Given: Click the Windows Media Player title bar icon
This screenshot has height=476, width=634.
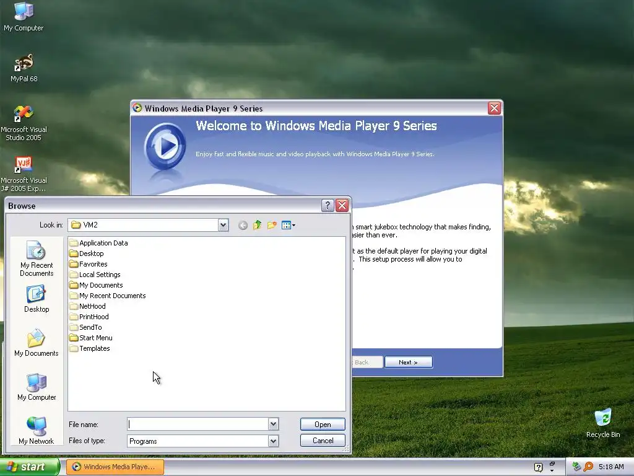Looking at the screenshot, I should click(137, 108).
